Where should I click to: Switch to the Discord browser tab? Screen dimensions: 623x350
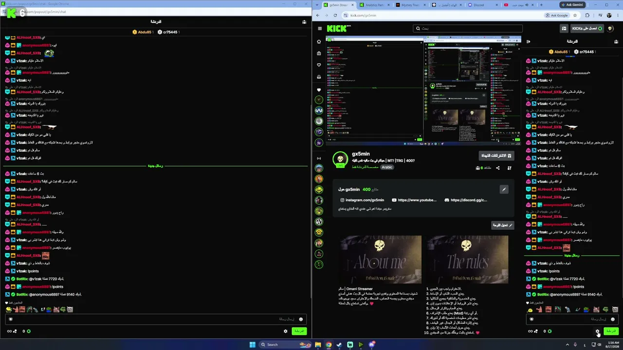tap(482, 5)
